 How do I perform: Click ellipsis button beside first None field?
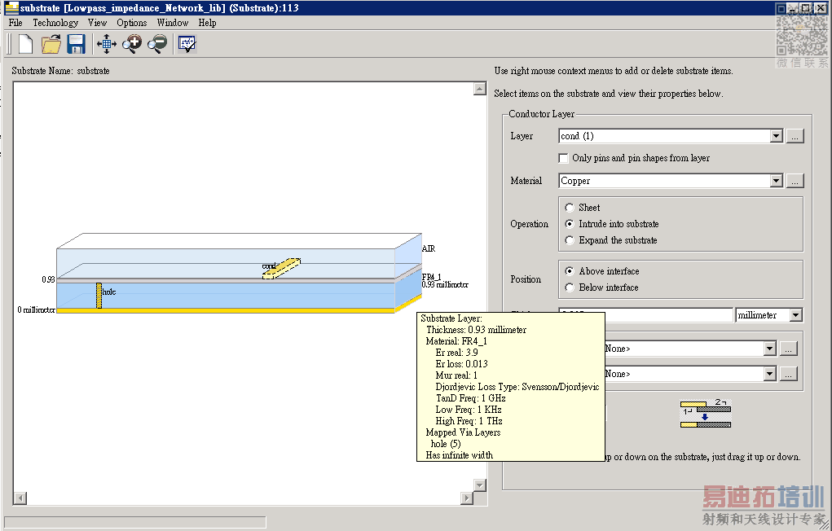click(x=789, y=349)
